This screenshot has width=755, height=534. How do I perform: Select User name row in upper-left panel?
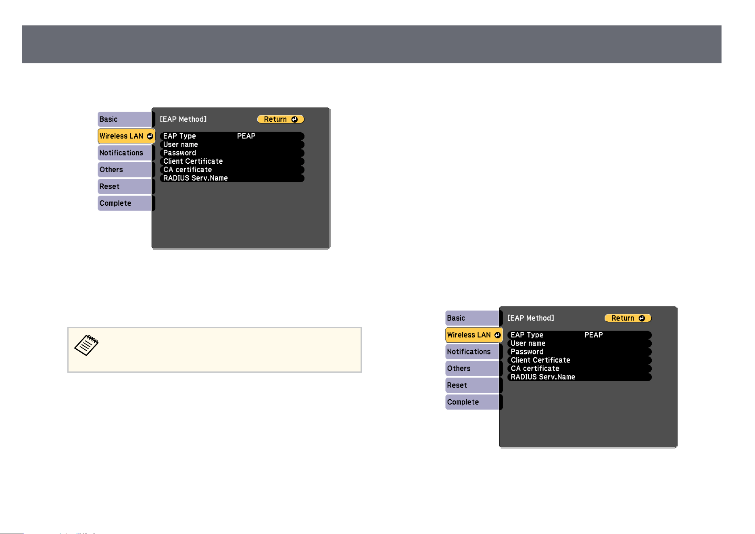click(x=232, y=144)
